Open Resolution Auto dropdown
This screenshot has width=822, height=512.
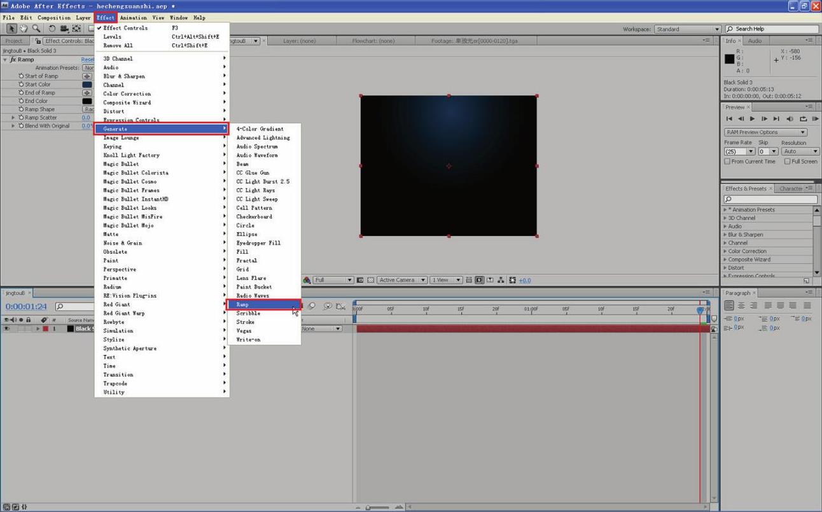[800, 151]
